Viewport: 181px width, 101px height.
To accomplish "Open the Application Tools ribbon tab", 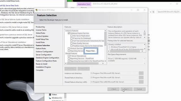I will [x=84, y=4].
